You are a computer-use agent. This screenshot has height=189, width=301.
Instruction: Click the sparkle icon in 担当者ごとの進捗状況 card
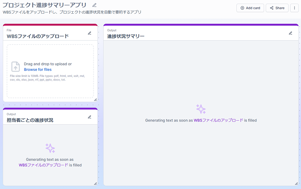pos(50,148)
